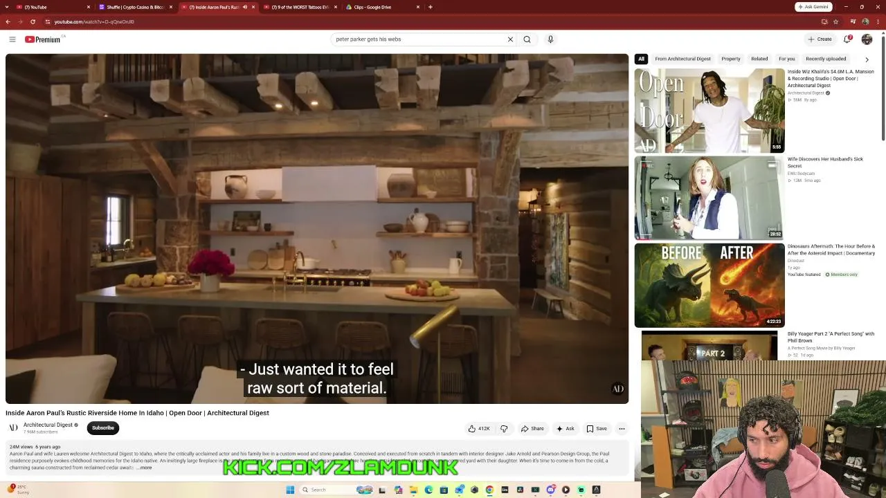Open Billy Yeager Part 2 title link
The width and height of the screenshot is (886, 498).
(x=831, y=337)
